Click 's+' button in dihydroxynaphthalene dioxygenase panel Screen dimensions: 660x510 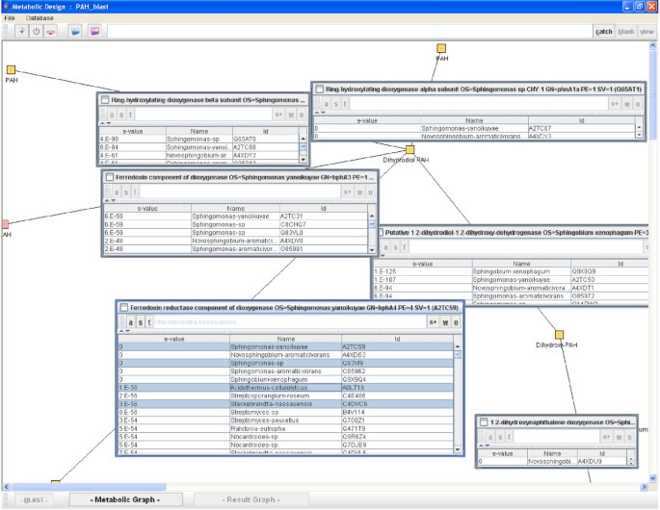[606, 437]
